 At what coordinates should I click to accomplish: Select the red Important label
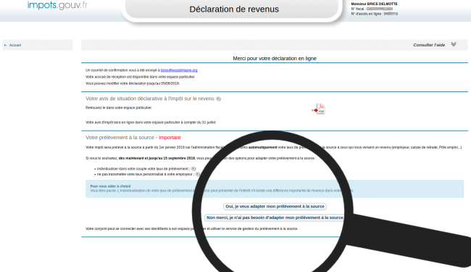[170, 138]
